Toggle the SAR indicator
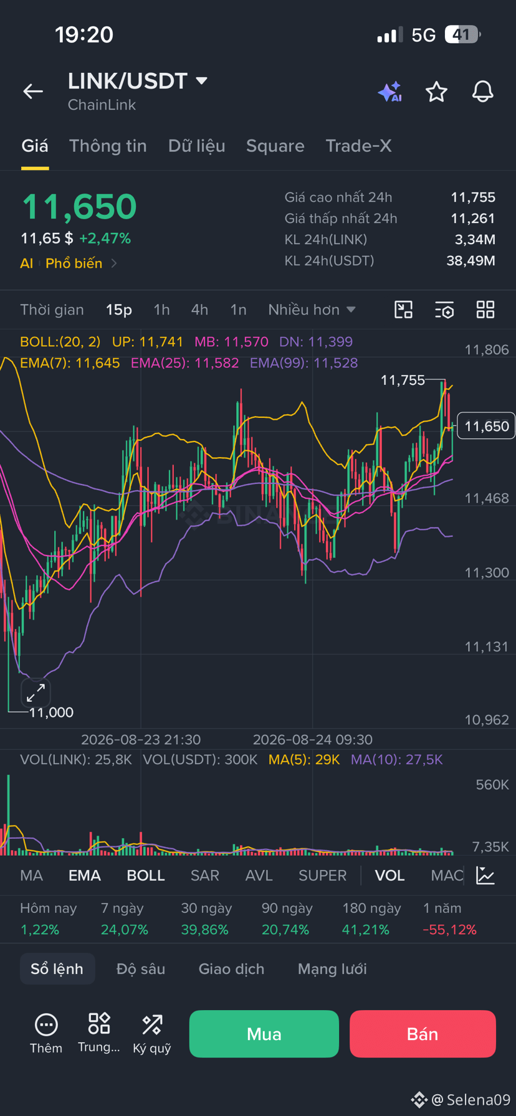Image resolution: width=516 pixels, height=1116 pixels. pos(205,876)
